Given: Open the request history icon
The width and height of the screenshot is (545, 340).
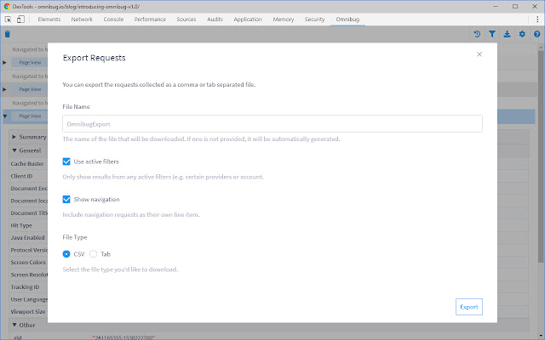Looking at the screenshot, I should [477, 34].
